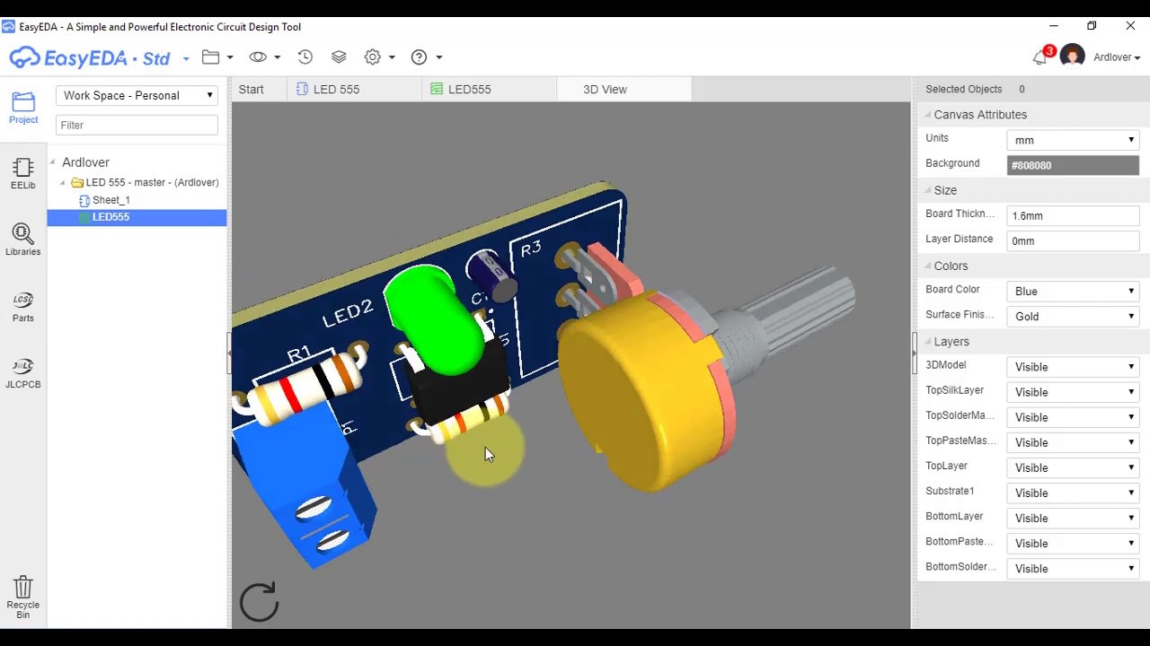
Task: Switch to the Start tab
Action: (x=252, y=89)
